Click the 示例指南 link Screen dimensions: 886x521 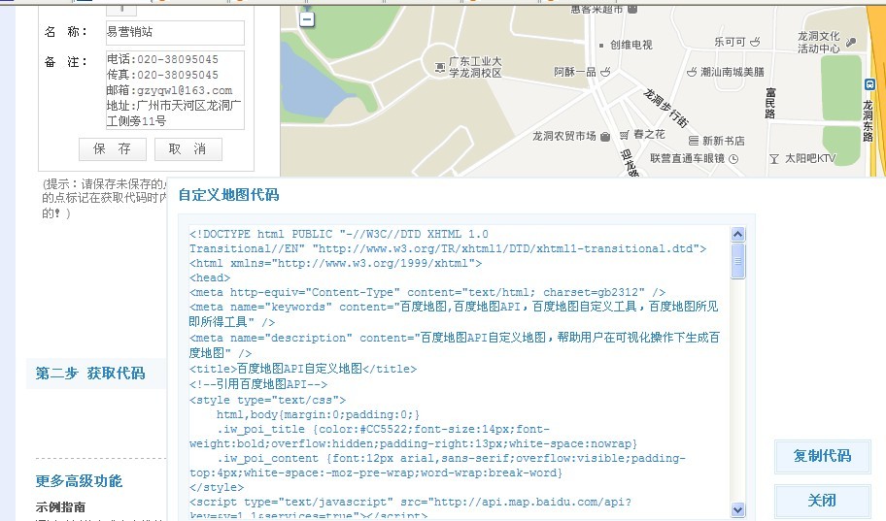60,506
